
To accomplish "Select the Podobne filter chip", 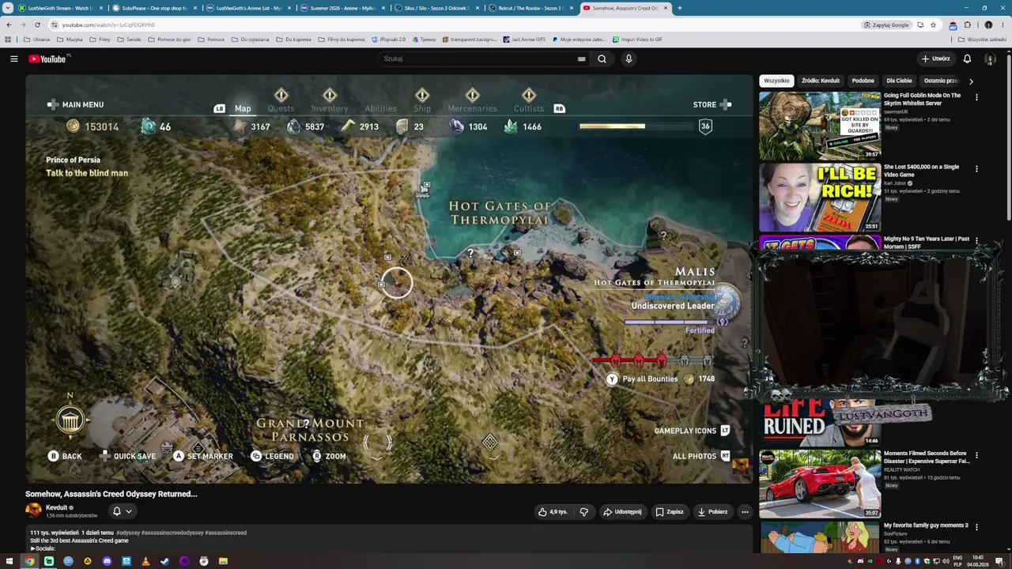I will tap(863, 81).
